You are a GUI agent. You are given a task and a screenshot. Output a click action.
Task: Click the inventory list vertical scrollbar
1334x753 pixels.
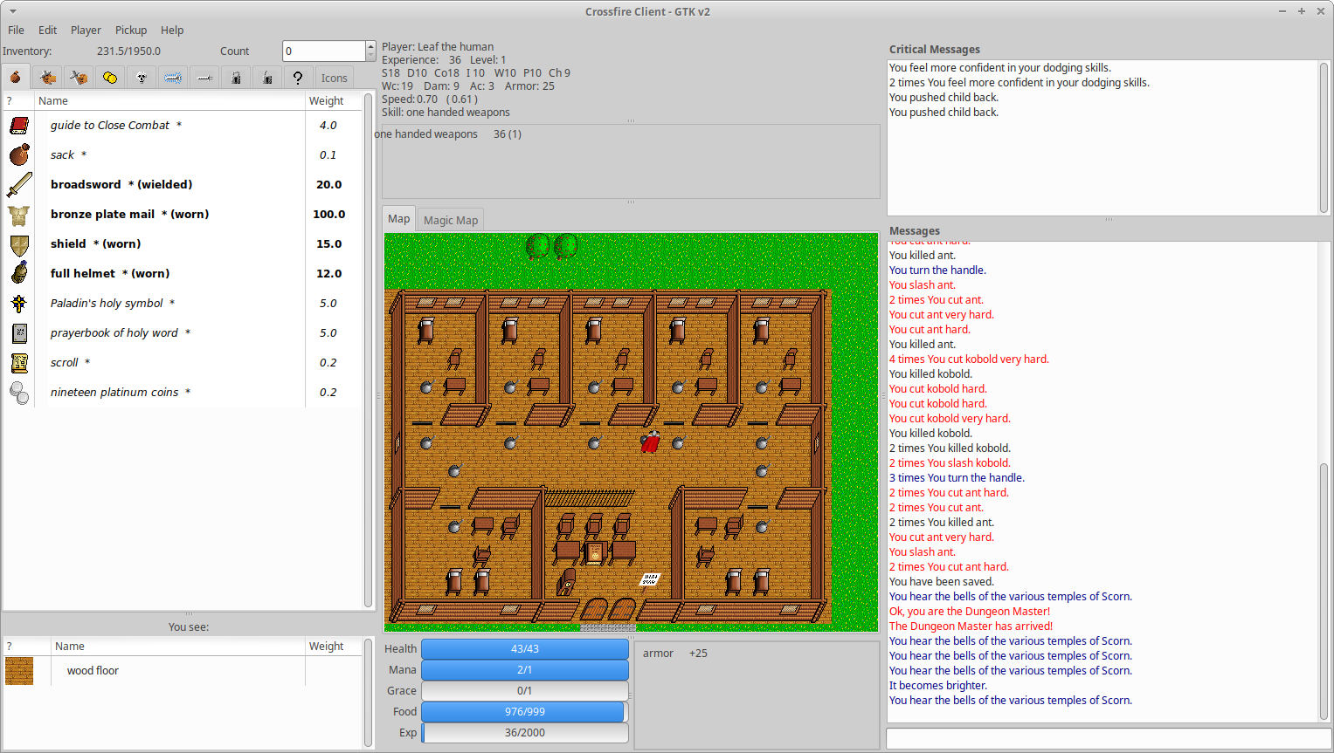(368, 350)
